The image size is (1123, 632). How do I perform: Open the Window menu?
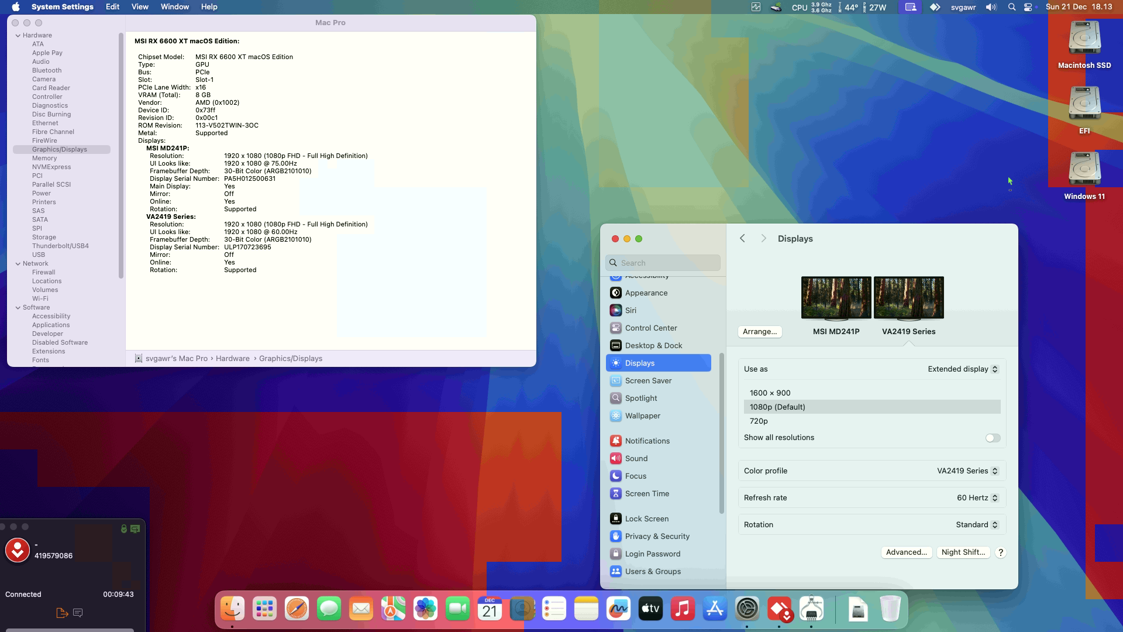175,7
